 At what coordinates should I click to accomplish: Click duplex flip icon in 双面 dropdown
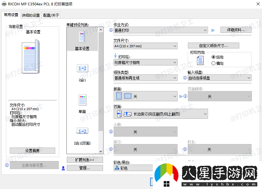[119, 113]
